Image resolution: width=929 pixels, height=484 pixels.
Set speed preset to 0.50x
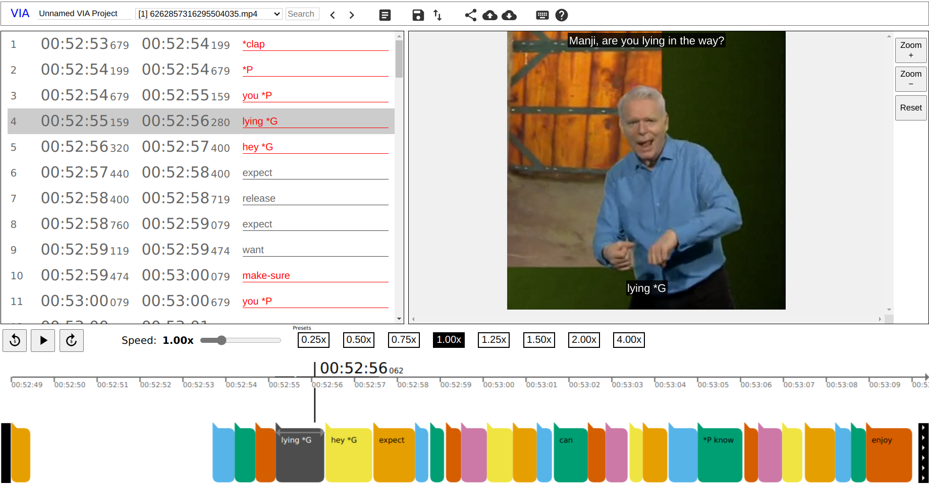point(359,340)
